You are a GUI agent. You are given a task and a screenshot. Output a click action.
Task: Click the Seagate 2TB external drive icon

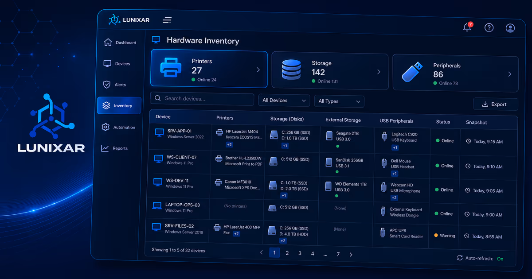point(329,136)
